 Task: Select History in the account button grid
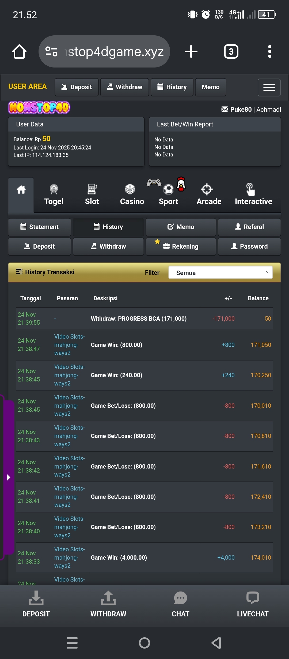click(x=108, y=227)
